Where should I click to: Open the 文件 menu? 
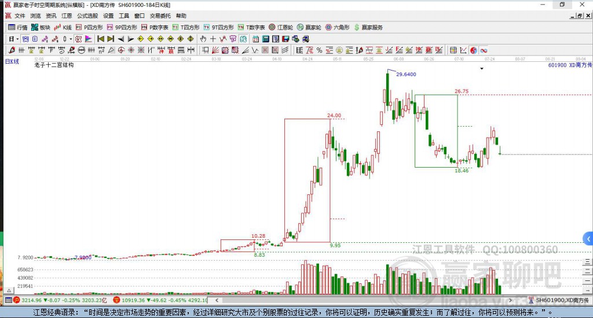(20, 16)
